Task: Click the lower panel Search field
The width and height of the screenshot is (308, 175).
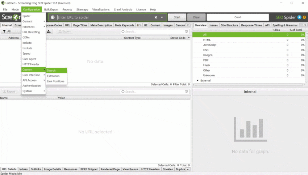Action: tap(155, 92)
